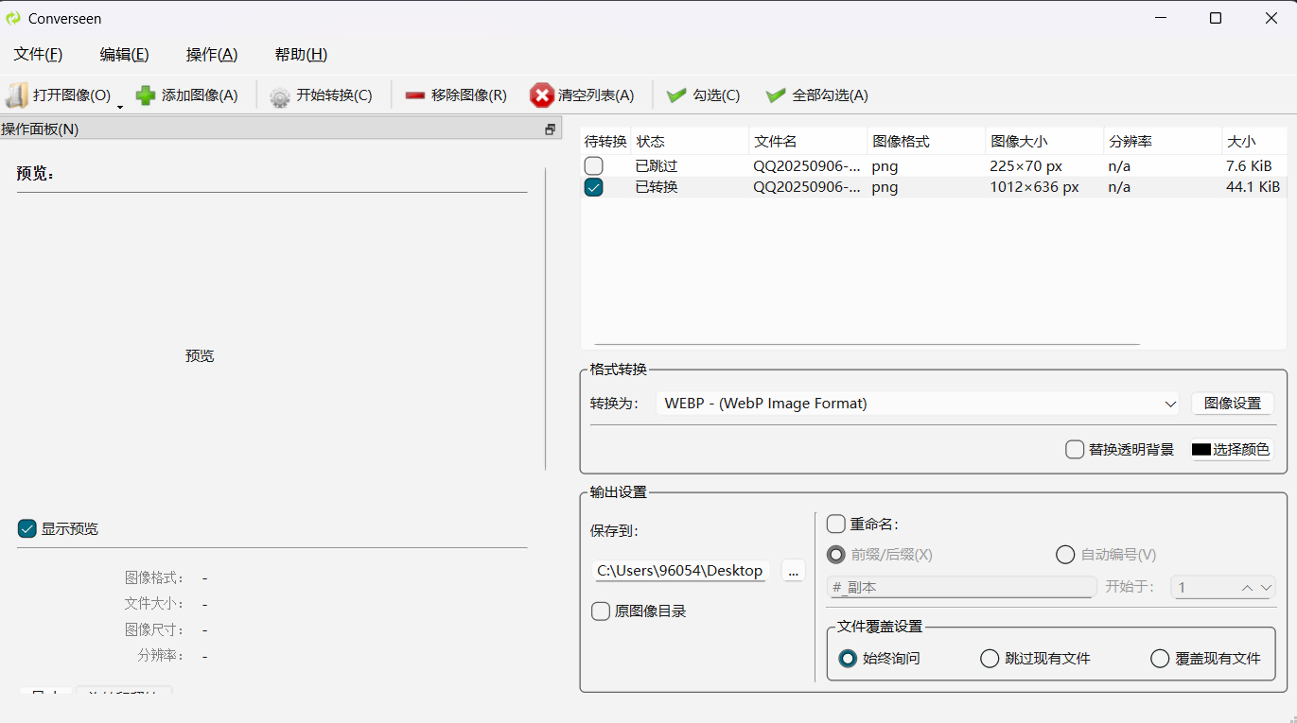1297x723 pixels.
Task: Open the 转换为 format dropdown
Action: 1171,403
